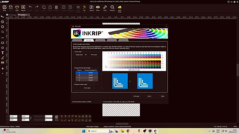Click Print chart under Reprint observation
Screen dimensions: 239x134
[x=87, y=88]
